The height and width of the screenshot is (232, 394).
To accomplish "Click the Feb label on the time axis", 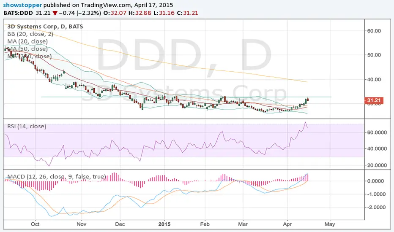I will [205, 224].
